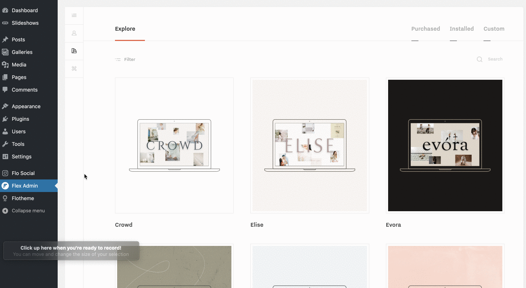526x288 pixels.
Task: Click the Flo Social Instagram icon
Action: (x=5, y=173)
